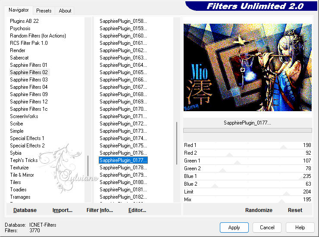Select Plugins AB 22 category
Viewport: 319px width, 237px height.
[x=24, y=21]
